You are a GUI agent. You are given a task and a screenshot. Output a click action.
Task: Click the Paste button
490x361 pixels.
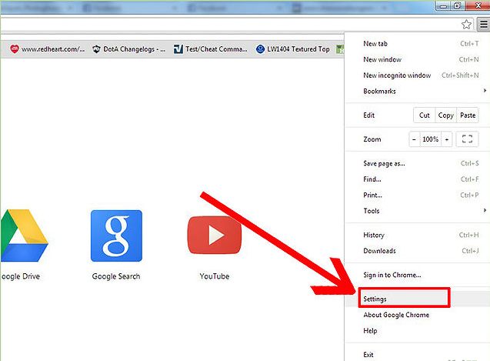[468, 115]
